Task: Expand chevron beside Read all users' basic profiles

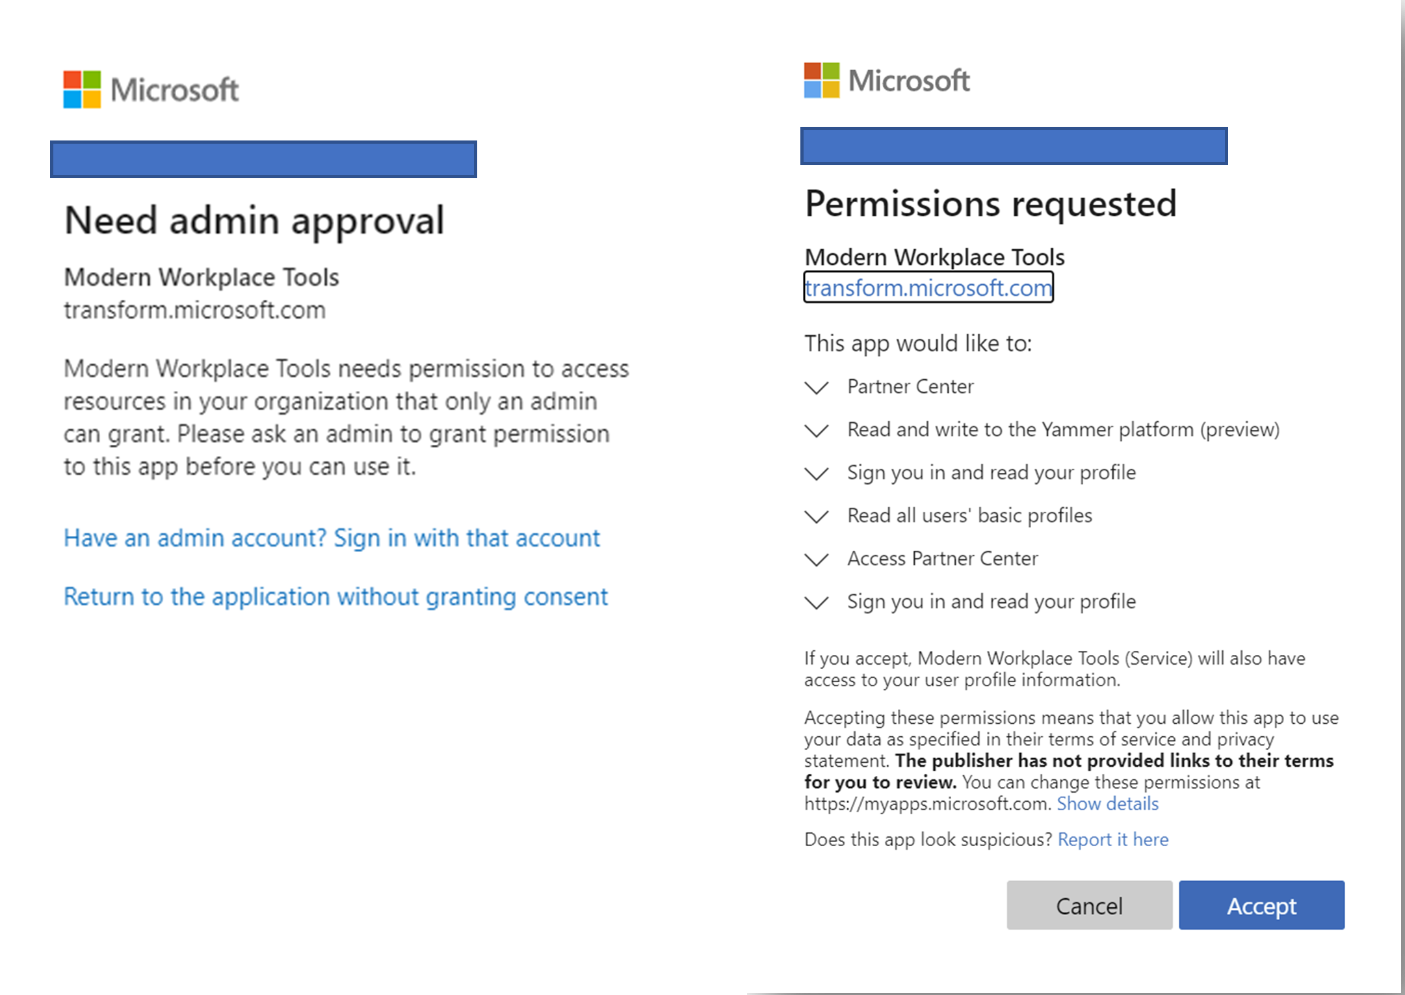Action: [817, 516]
